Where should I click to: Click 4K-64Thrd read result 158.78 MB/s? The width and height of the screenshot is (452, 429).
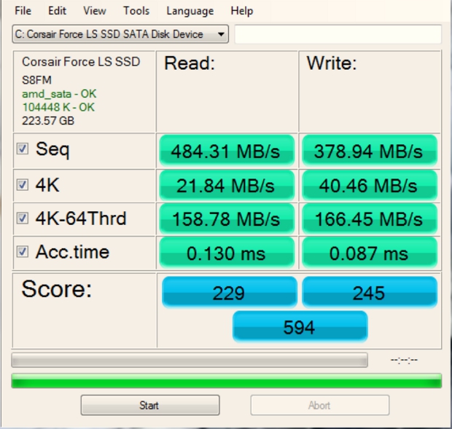pos(227,219)
